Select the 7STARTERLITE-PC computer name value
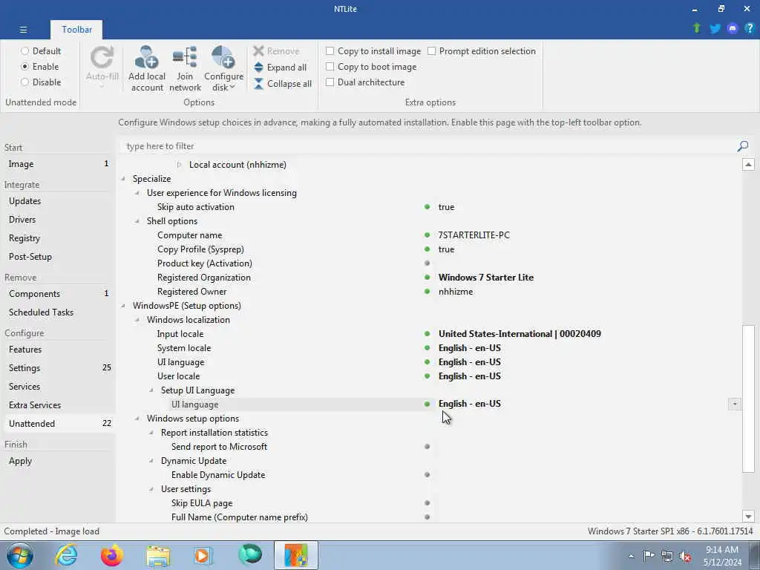760x570 pixels. 474,235
